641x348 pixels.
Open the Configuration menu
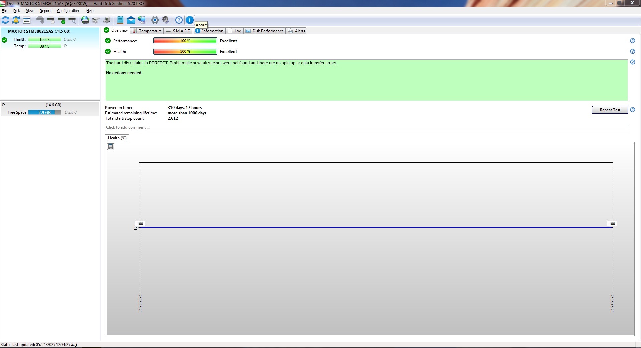[68, 11]
